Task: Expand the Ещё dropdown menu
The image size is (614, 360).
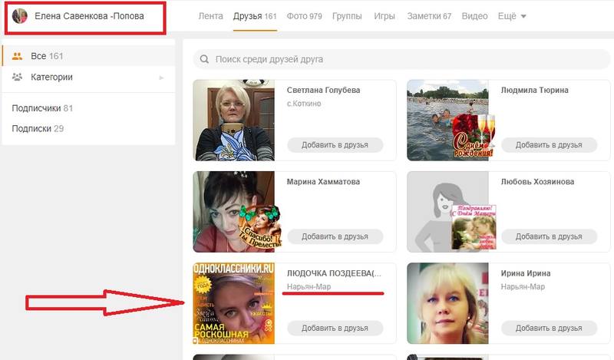Action: (512, 16)
